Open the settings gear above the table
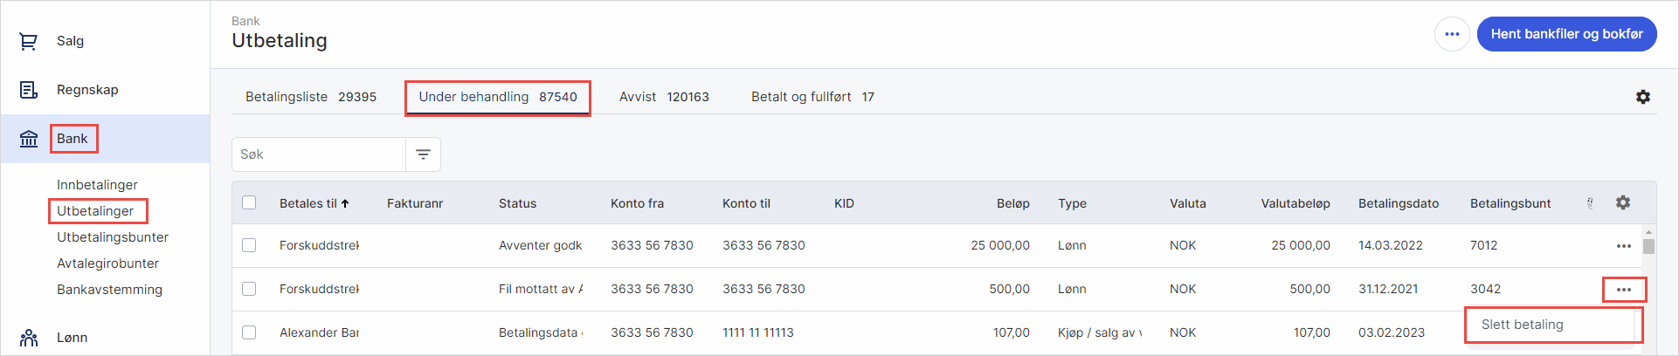Screen dimensions: 1679x356 (x=1642, y=97)
